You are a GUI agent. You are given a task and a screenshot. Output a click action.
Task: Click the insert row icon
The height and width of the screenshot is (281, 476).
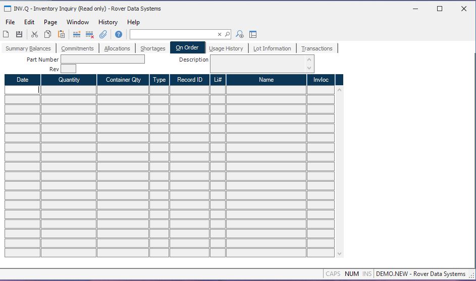click(77, 34)
